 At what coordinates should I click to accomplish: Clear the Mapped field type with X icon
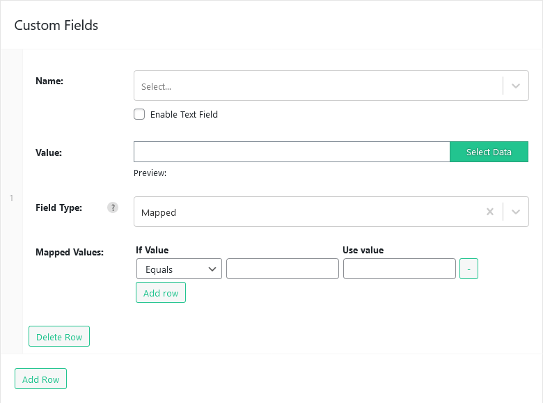[x=489, y=212]
